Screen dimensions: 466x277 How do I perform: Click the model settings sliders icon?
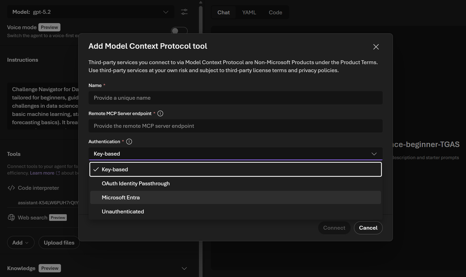pos(184,12)
